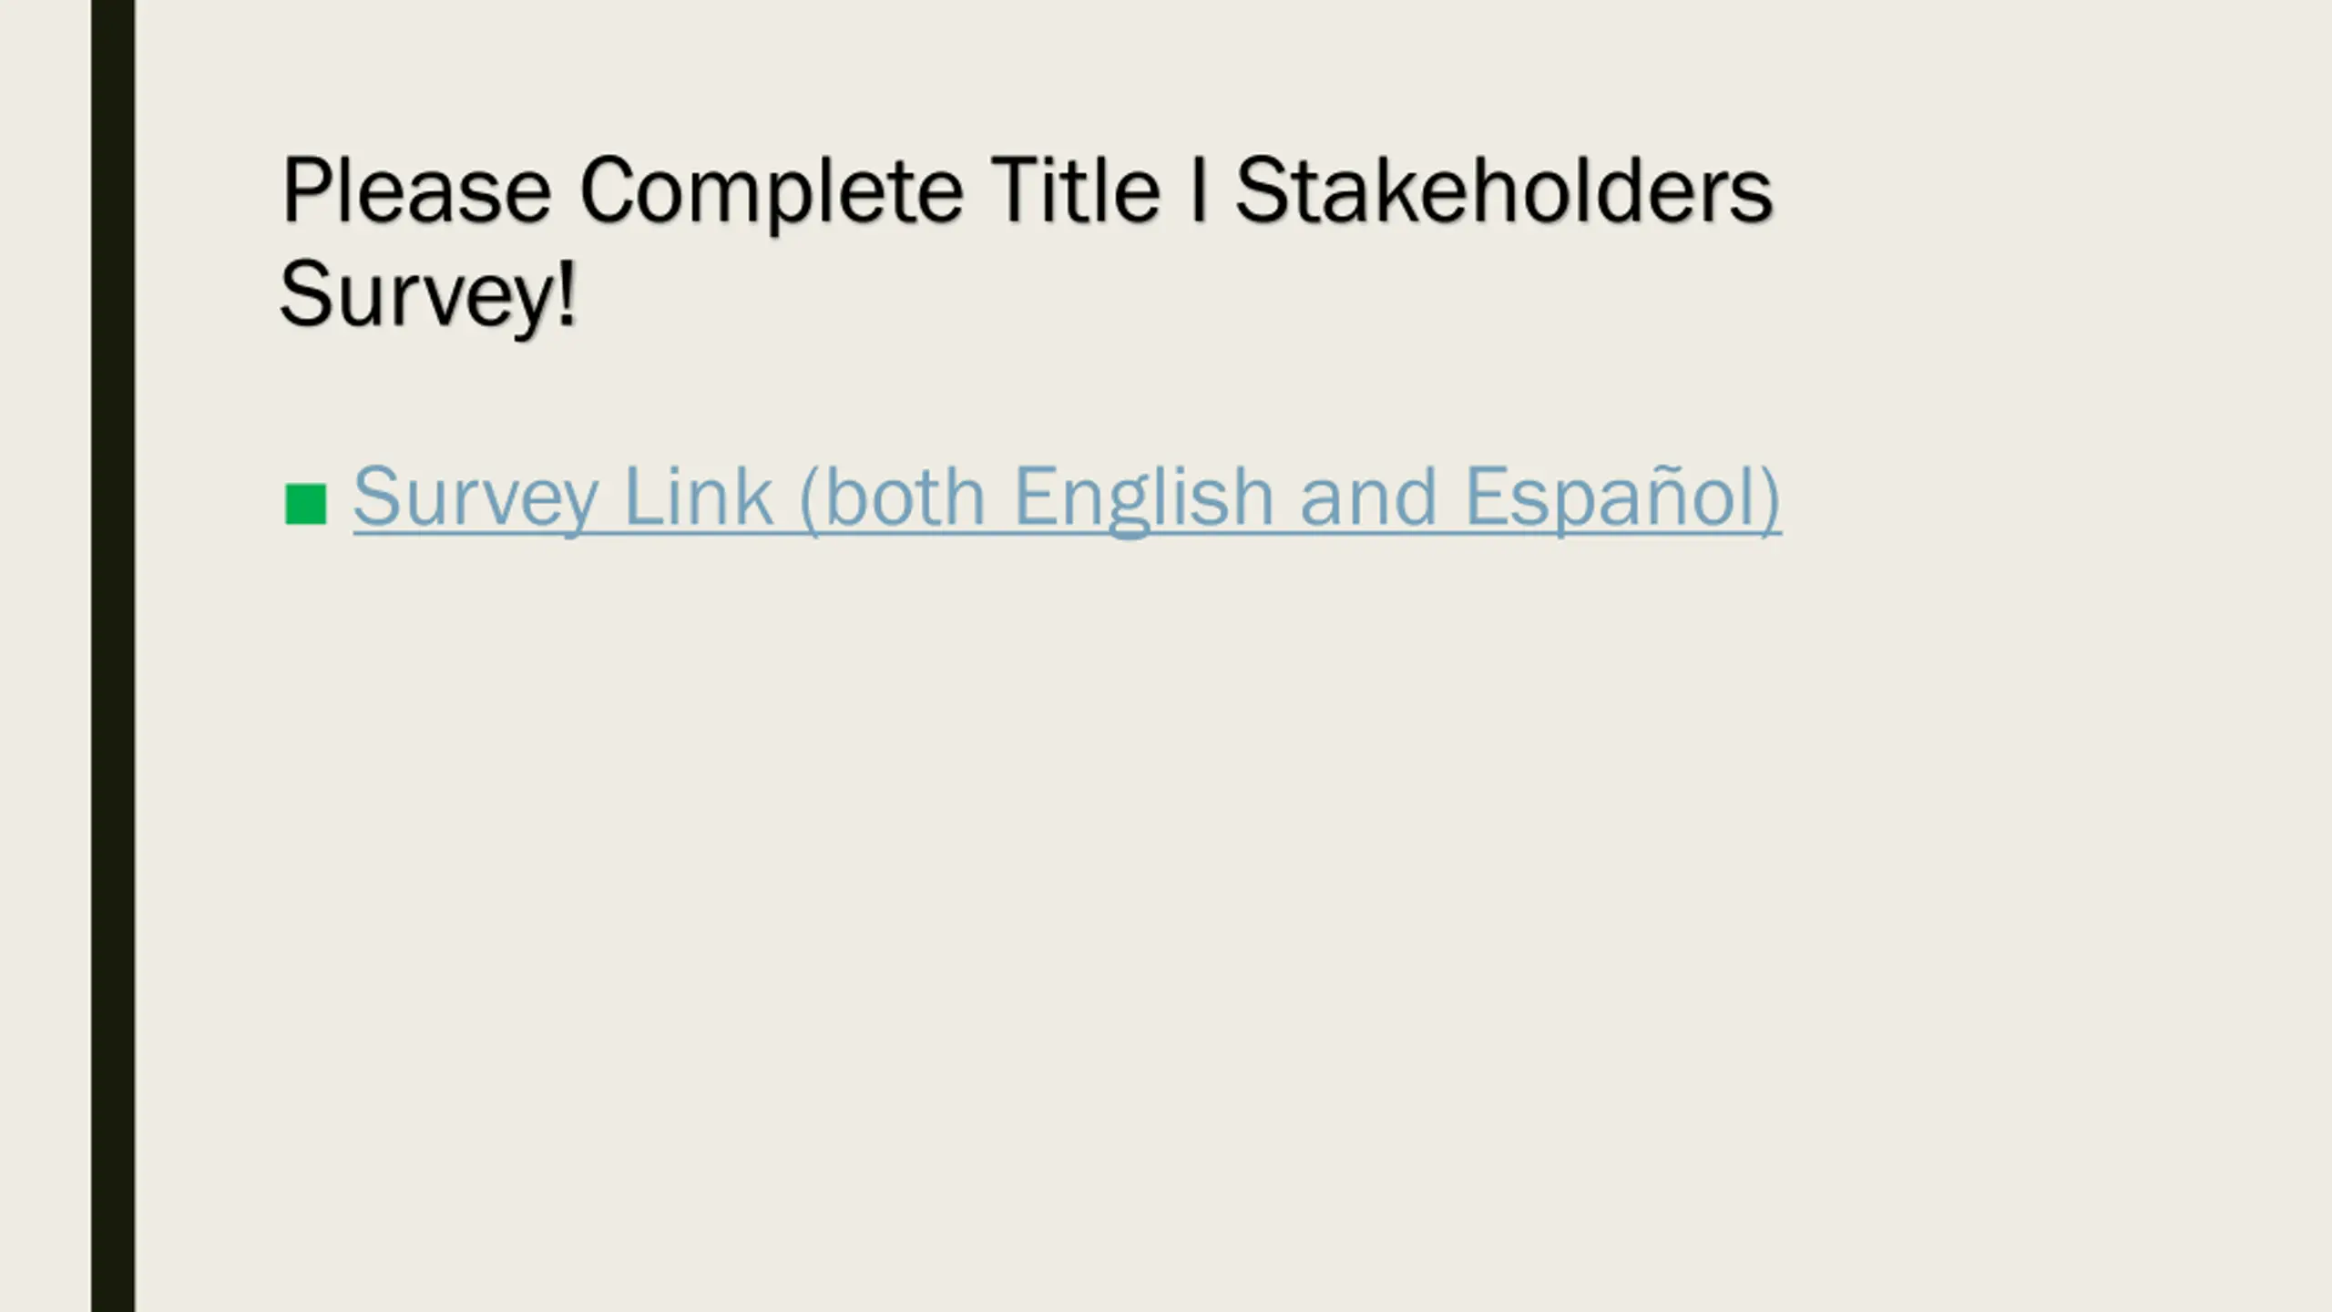
Task: Click "Title" in the slide heading
Action: coord(1076,190)
